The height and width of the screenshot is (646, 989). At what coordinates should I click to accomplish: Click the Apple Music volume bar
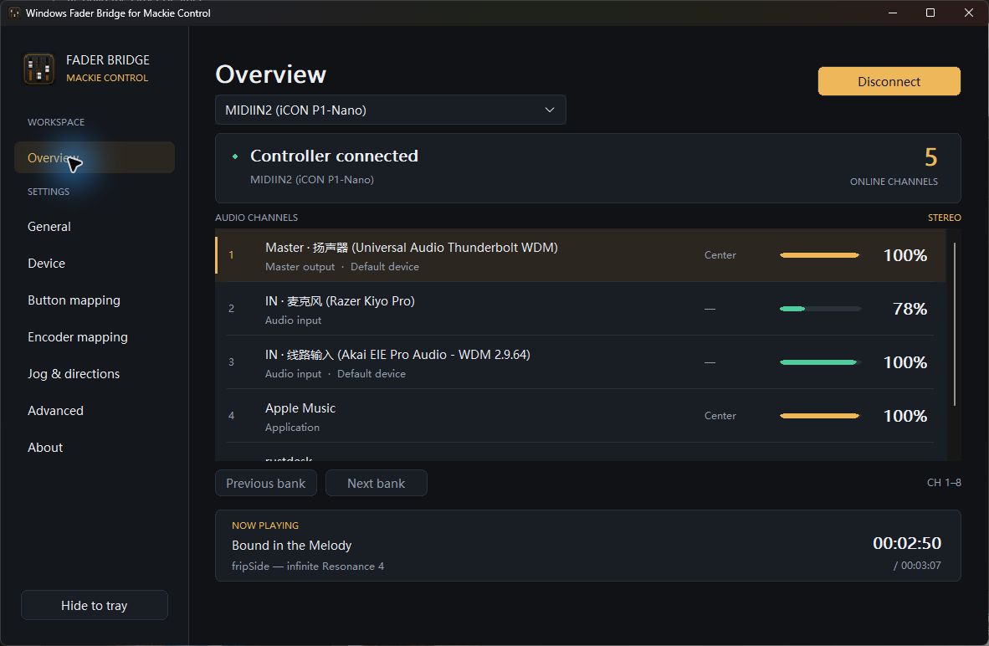point(820,417)
